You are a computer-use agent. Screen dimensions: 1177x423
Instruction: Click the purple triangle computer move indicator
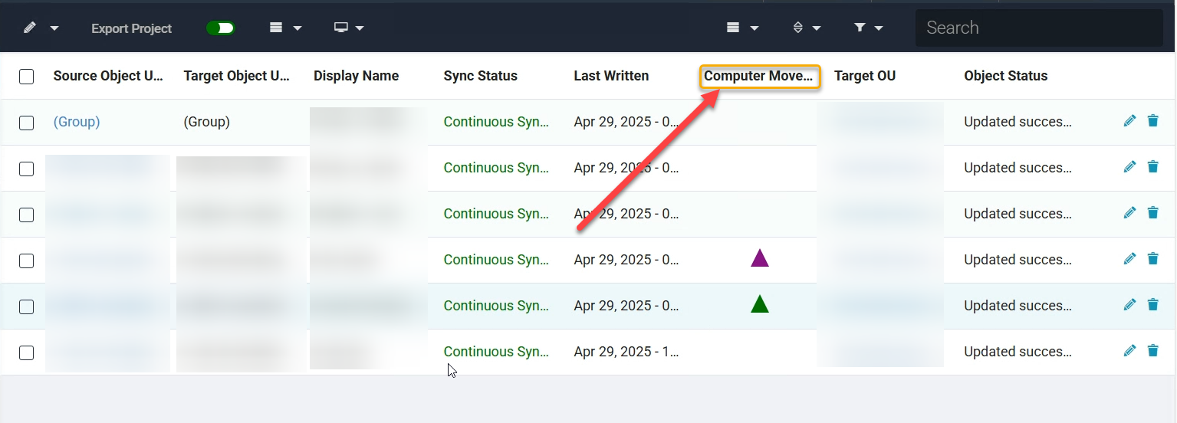pos(759,259)
